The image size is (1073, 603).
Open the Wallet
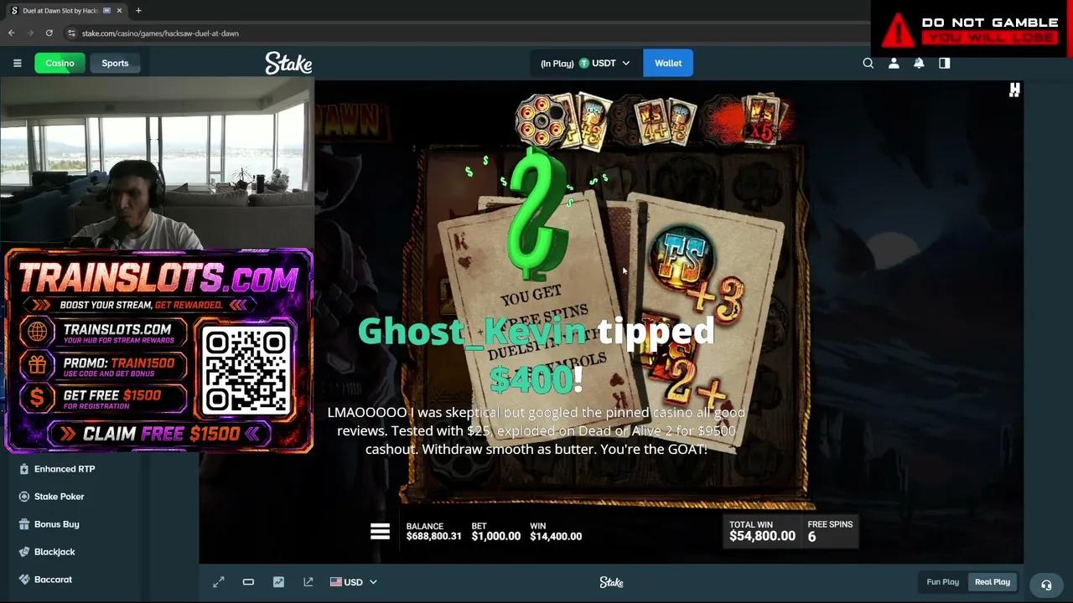click(668, 63)
